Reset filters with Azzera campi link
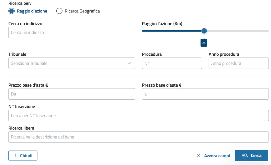Image resolution: width=271 pixels, height=165 pixels. (x=217, y=156)
